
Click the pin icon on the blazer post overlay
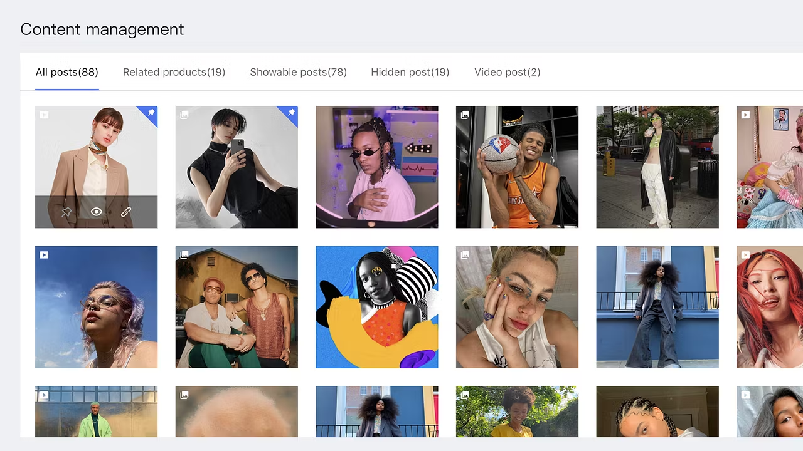pyautogui.click(x=66, y=212)
